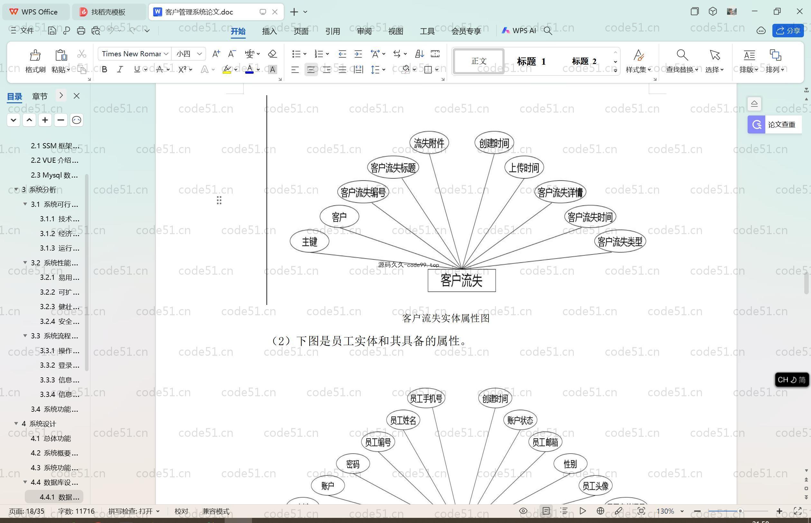Collapse the 3.3 系统流程 tree node
The image size is (811, 523).
(25, 335)
